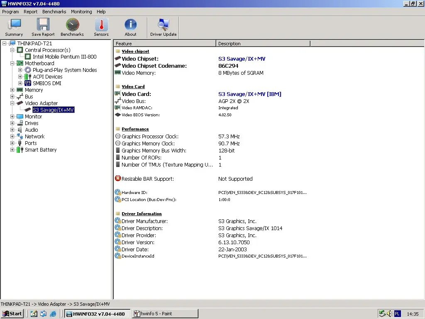Click the Plug-and-Play System Nodes gear icon
The width and height of the screenshot is (425, 319).
[x=28, y=70]
